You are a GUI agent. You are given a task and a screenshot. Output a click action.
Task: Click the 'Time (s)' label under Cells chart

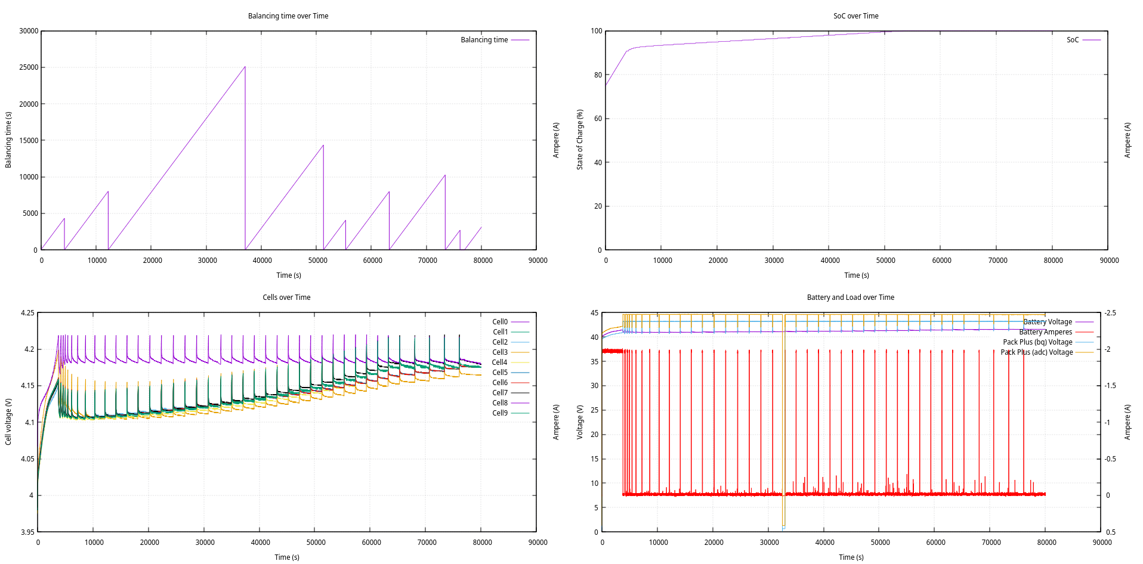click(x=287, y=557)
